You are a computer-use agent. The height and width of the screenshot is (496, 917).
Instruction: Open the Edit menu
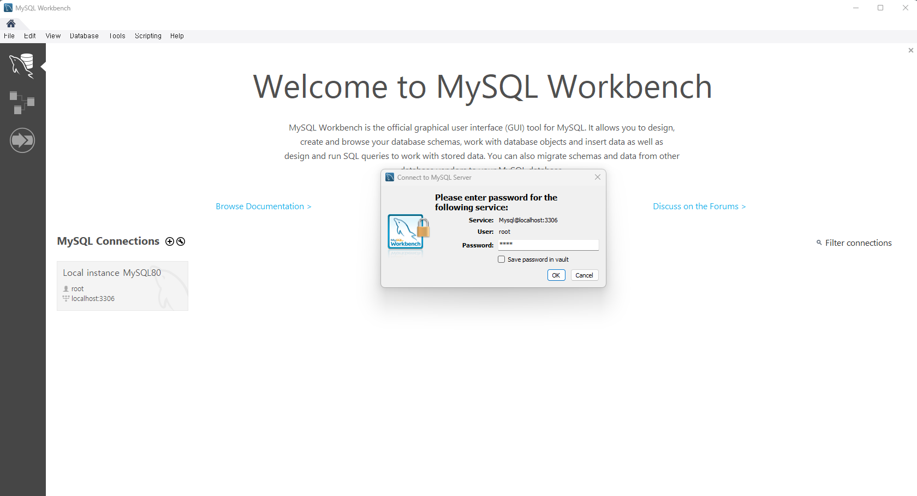[30, 36]
